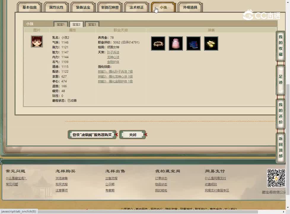This screenshot has height=214, width=290.
Task: Select the 宝宝3 sub-tab
Action: coord(92,24)
